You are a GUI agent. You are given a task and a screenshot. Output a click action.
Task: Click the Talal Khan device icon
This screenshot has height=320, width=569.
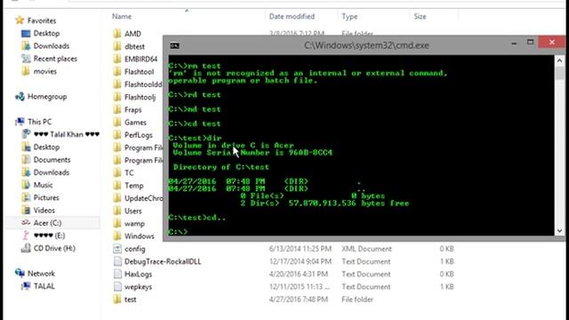pyautogui.click(x=26, y=134)
